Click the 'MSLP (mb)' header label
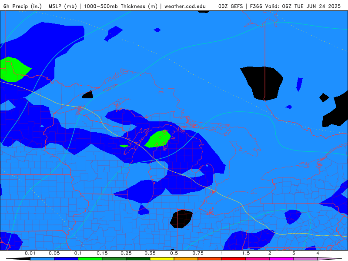The image size is (348, 261). tap(63, 6)
